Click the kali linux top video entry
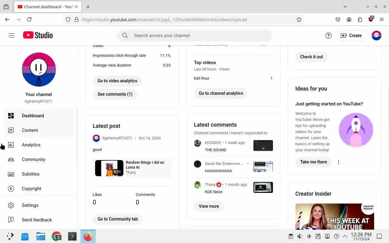Image resolution: width=389 pixels, height=243 pixels. click(x=202, y=78)
